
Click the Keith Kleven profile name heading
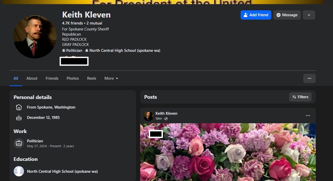[x=86, y=15]
